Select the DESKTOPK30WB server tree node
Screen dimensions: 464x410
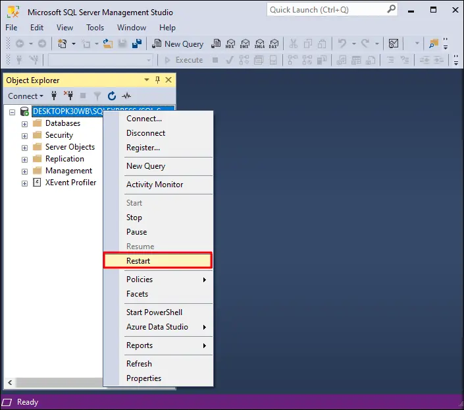click(x=68, y=111)
